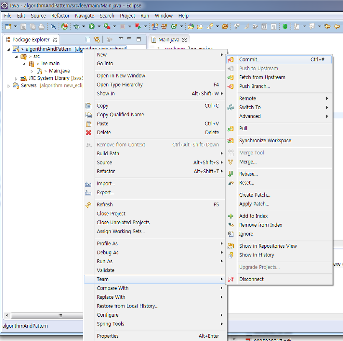Click Import... in context menu
Image resolution: width=343 pixels, height=341 pixels.
pos(154,184)
